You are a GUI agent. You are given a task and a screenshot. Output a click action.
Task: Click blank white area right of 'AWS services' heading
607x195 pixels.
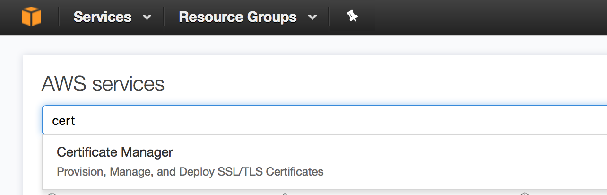click(378, 84)
